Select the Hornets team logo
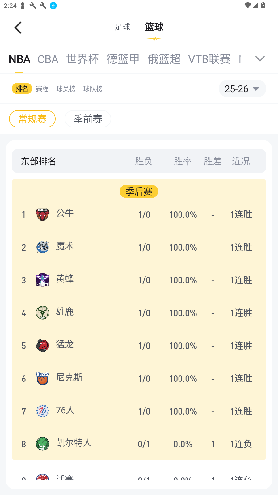Image resolution: width=278 pixels, height=495 pixels. 43,280
